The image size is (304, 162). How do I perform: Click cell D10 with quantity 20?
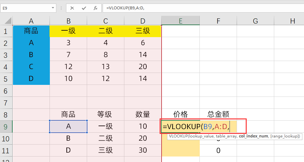click(143, 139)
